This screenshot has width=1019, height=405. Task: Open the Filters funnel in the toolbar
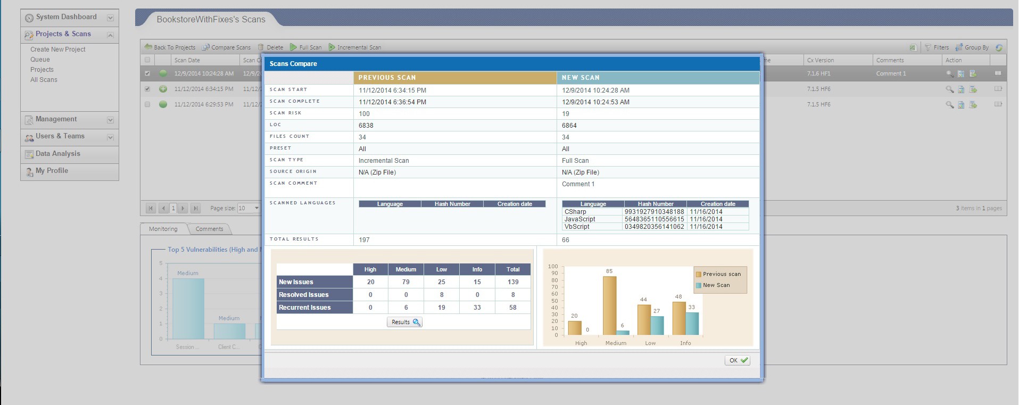pyautogui.click(x=927, y=47)
